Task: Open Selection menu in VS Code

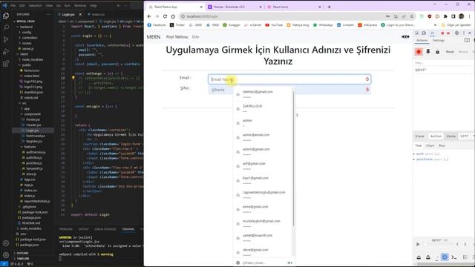Action: (35, 5)
